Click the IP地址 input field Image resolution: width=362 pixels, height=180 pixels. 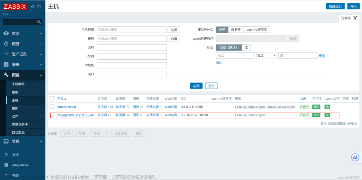[x=132, y=65]
